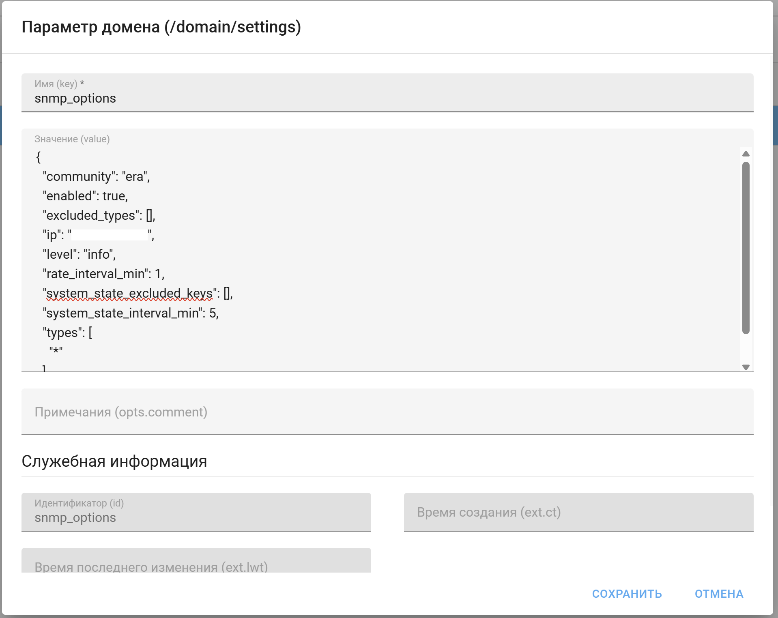778x618 pixels.
Task: Focus the Имя (key) field with snmp_options
Action: (x=387, y=98)
